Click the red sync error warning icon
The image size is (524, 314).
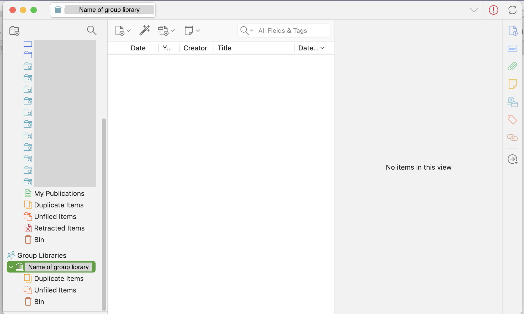[493, 10]
